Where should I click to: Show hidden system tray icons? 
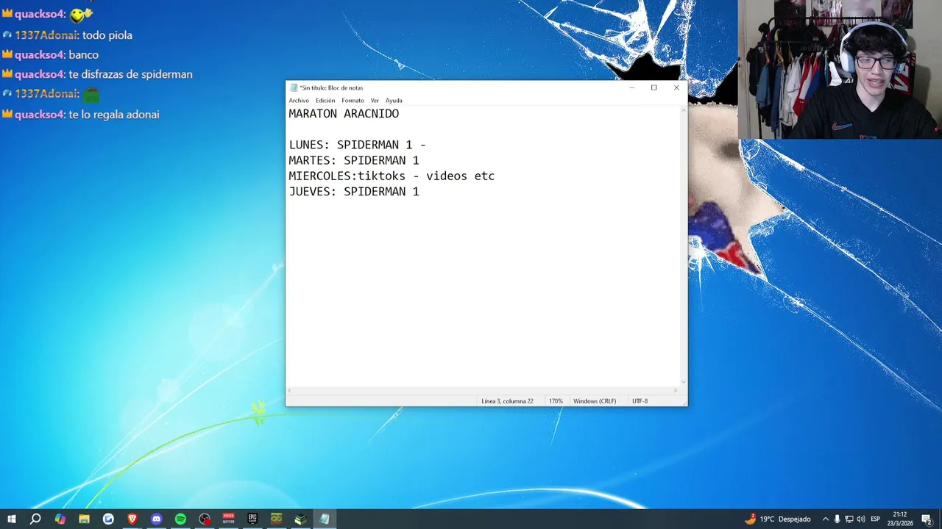[x=825, y=519]
